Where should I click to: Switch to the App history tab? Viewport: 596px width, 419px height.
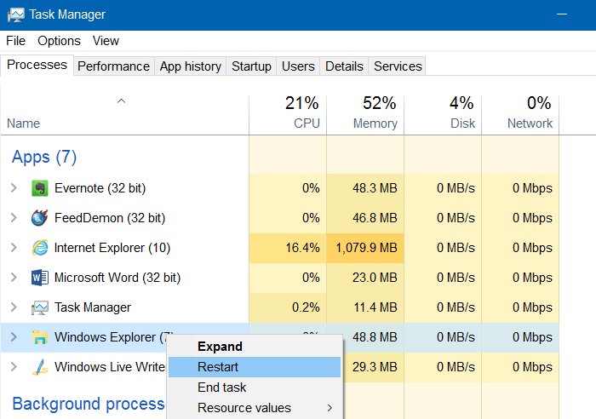[191, 66]
